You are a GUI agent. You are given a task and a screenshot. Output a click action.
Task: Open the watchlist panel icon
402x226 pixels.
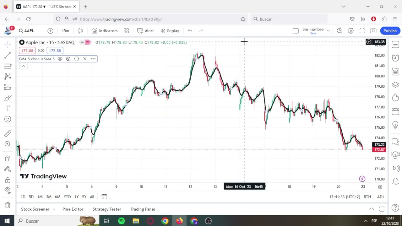pyautogui.click(x=395, y=45)
